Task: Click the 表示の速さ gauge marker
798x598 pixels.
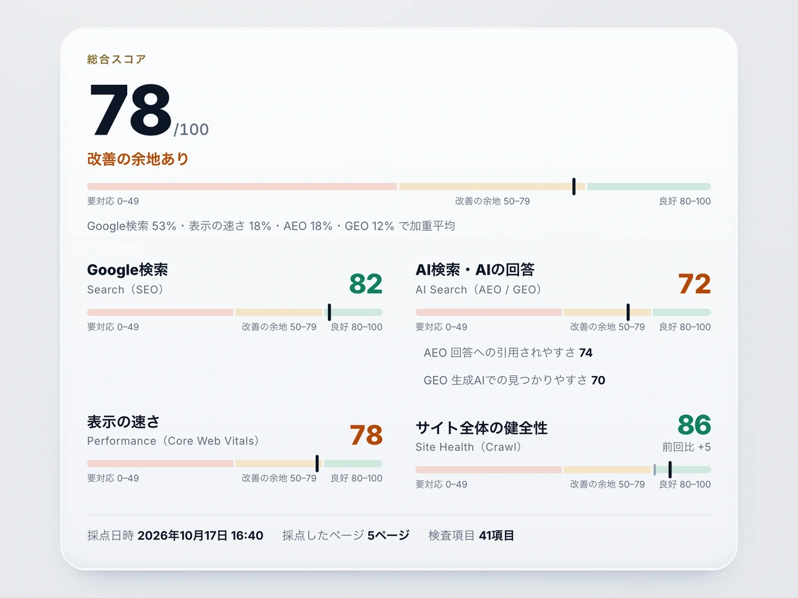Action: 317,463
